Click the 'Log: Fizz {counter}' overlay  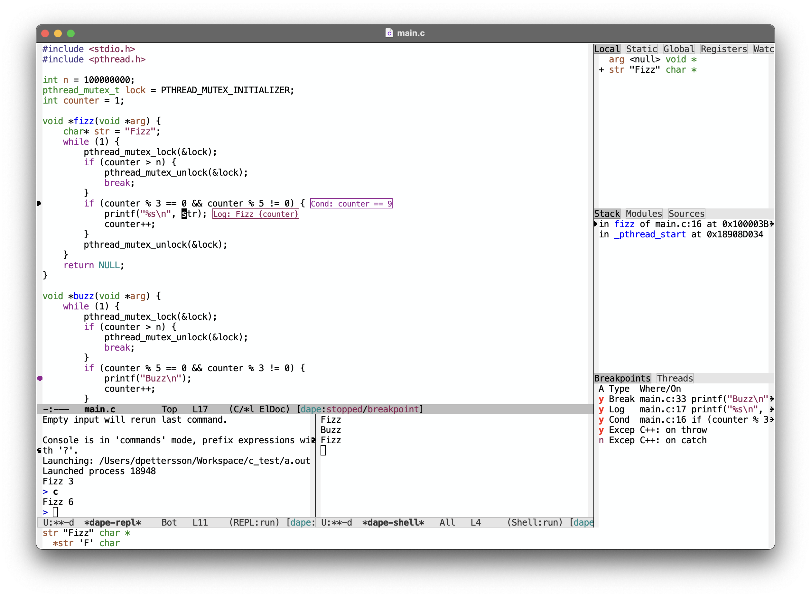tap(255, 214)
